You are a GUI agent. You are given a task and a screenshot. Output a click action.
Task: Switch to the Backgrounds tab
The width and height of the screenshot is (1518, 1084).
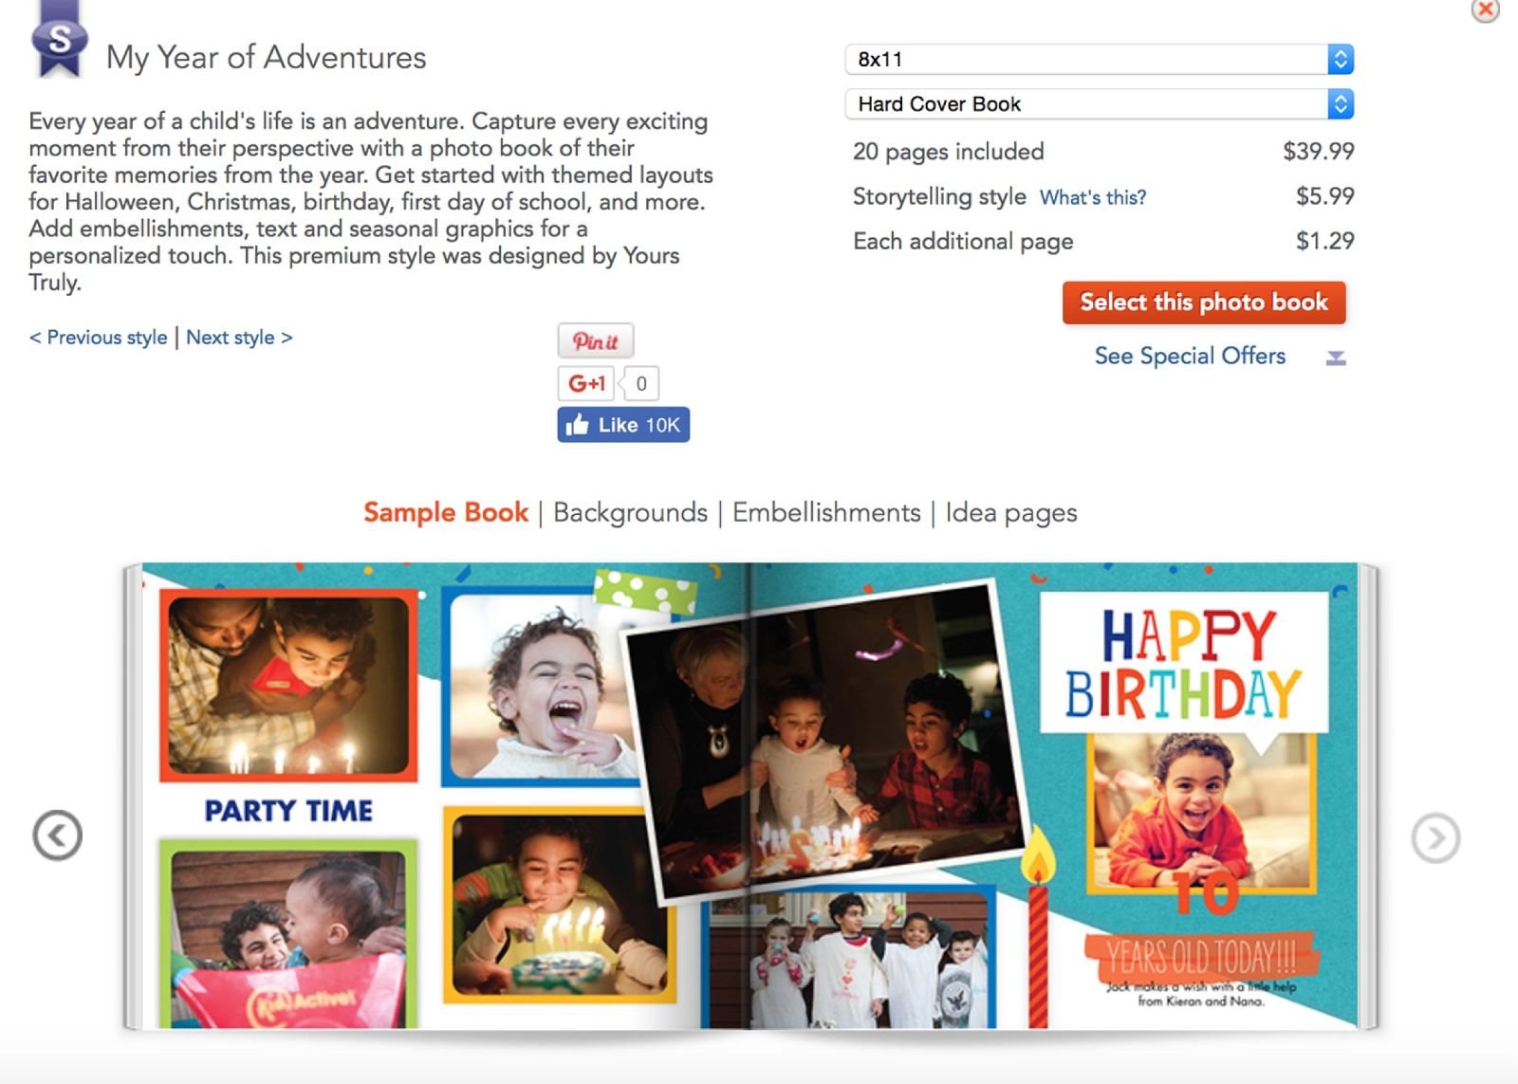[x=630, y=513]
